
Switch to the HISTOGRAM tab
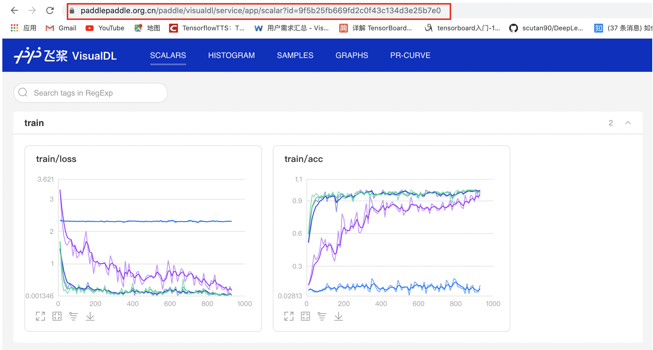tap(231, 55)
